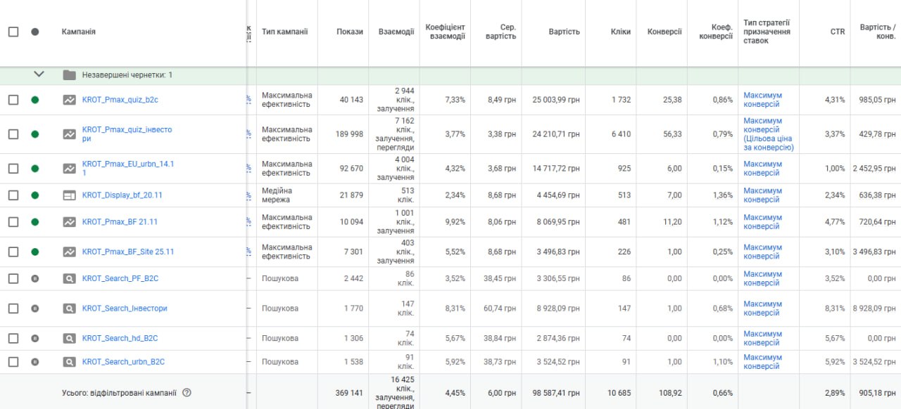Expand the unfinished drafts row chevron

[x=39, y=74]
